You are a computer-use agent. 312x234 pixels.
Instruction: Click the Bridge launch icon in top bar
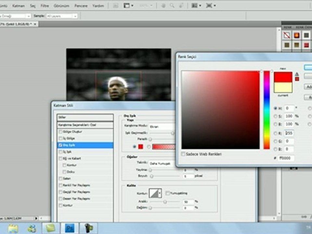(x=116, y=6)
